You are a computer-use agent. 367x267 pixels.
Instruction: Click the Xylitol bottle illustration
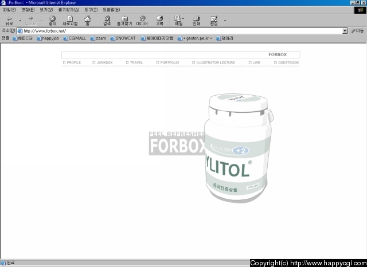pos(239,147)
